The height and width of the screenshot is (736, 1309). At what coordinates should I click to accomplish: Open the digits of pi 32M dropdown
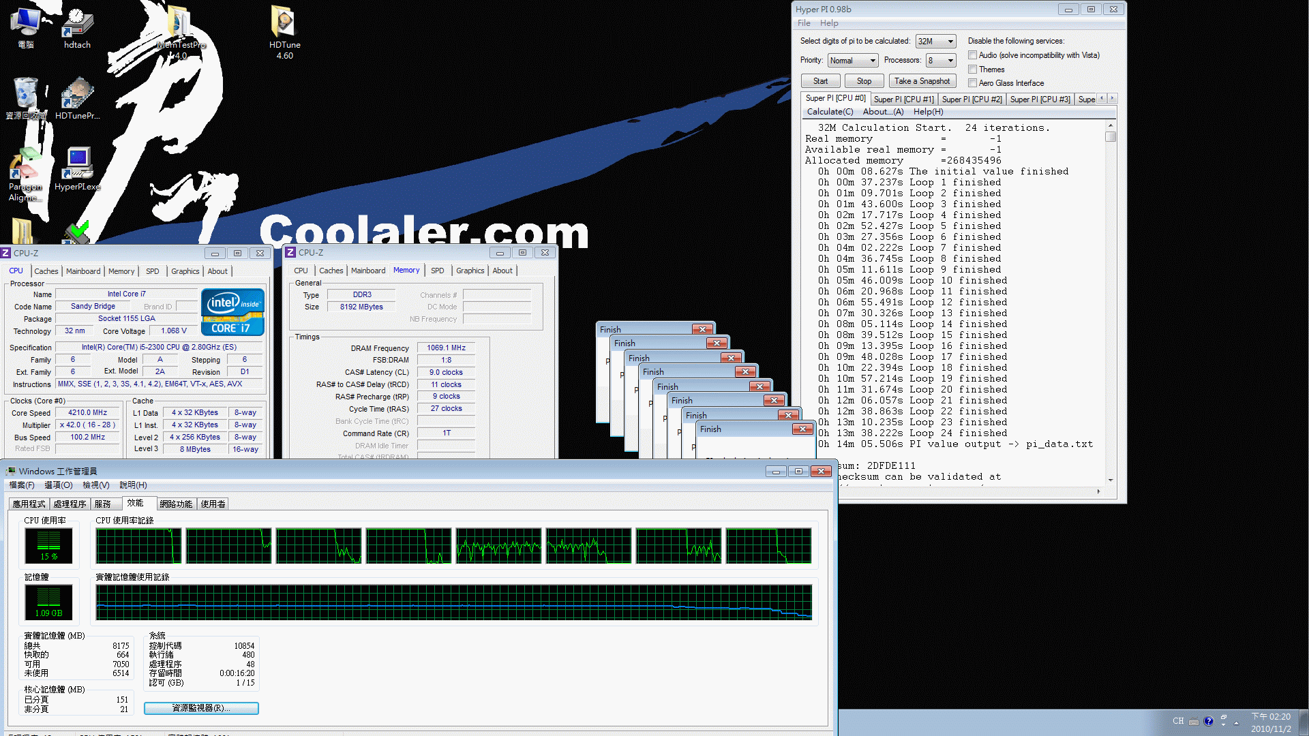935,42
